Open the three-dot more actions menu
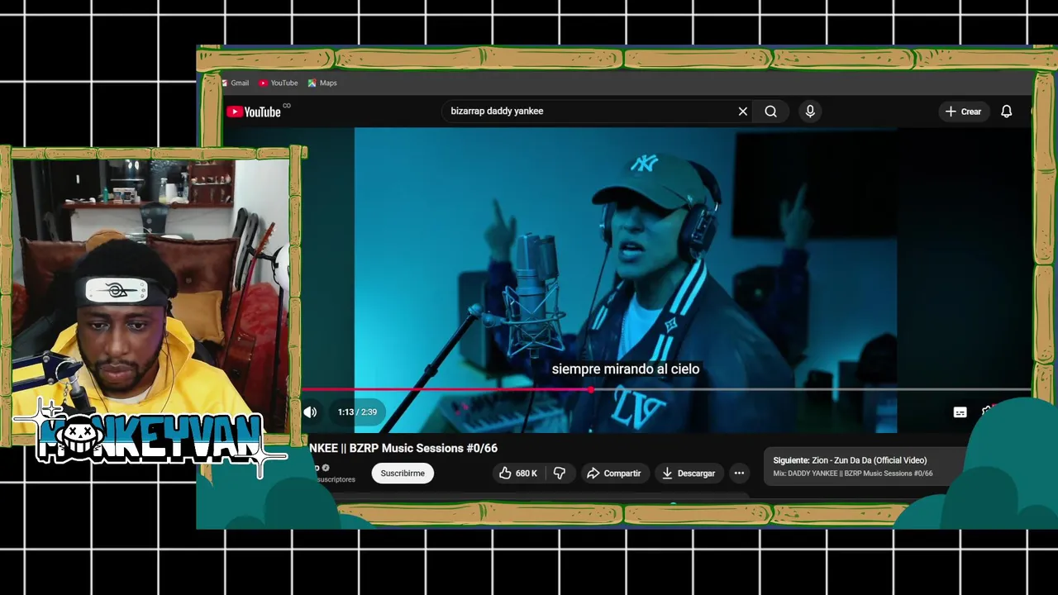 coord(739,474)
